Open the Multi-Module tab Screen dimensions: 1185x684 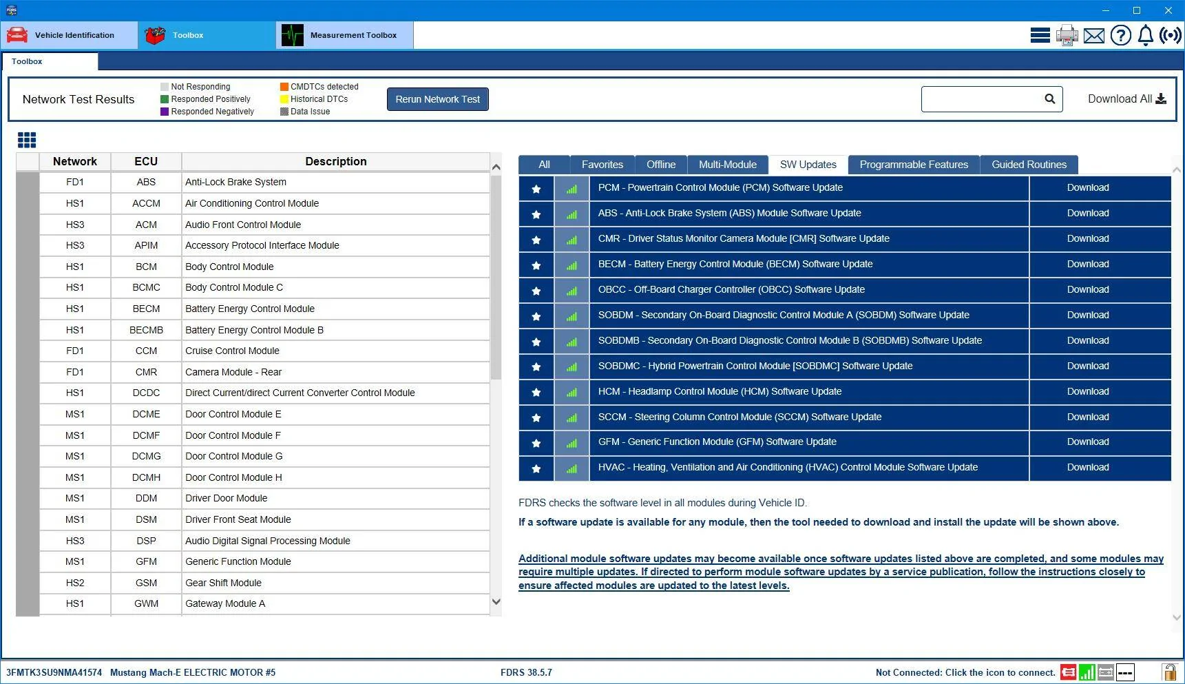728,165
